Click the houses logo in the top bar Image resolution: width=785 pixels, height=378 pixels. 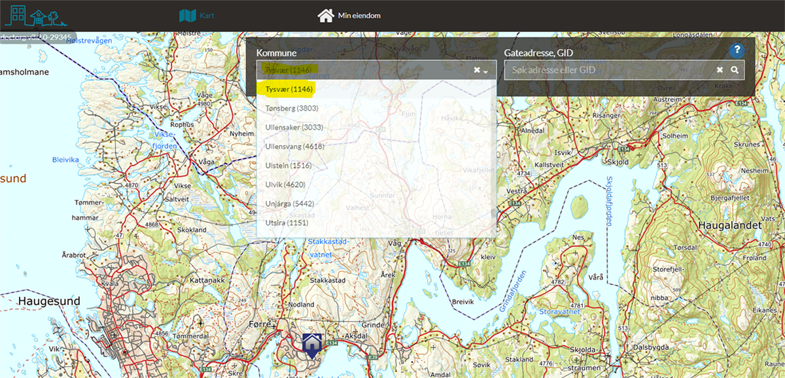(x=35, y=16)
